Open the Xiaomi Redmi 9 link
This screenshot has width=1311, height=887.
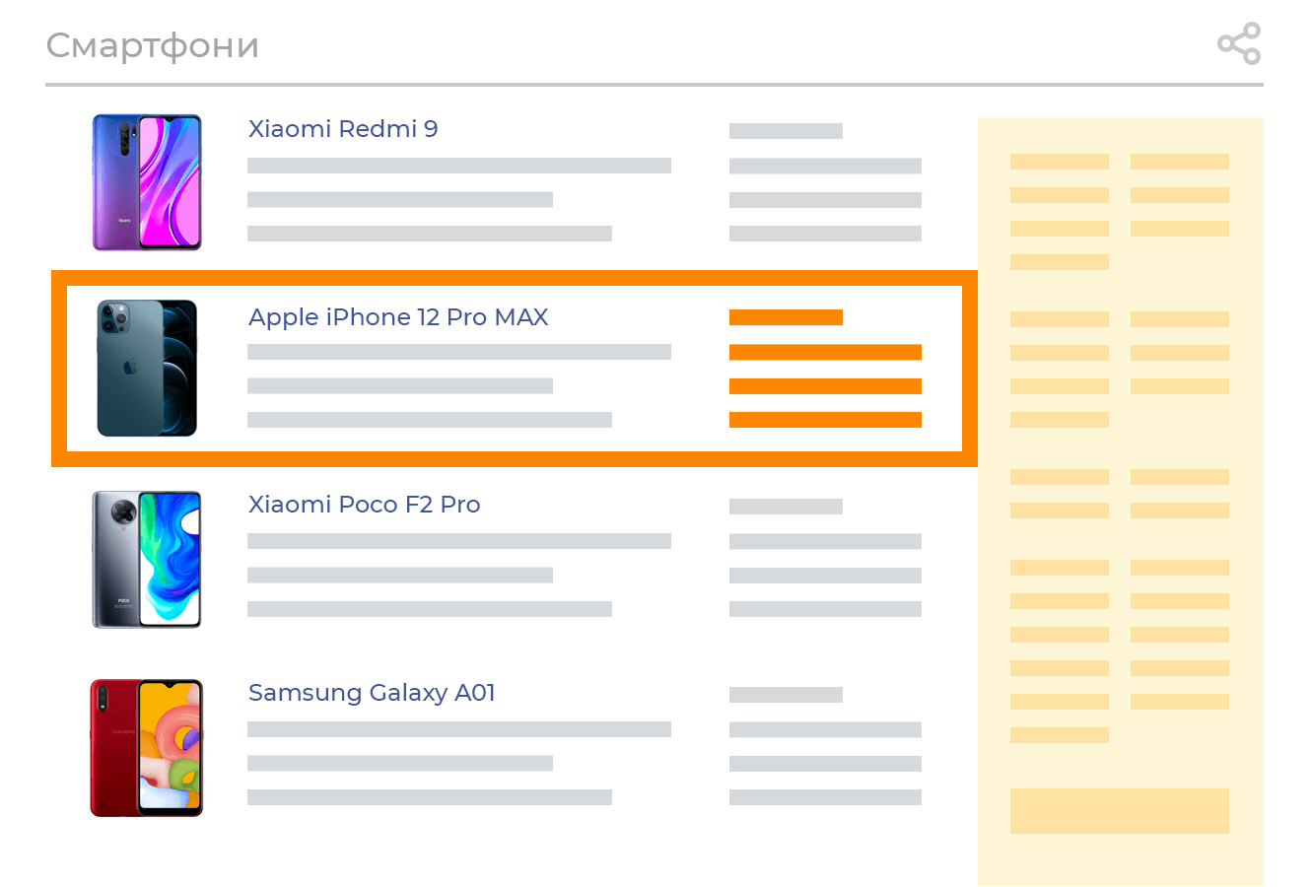point(343,129)
